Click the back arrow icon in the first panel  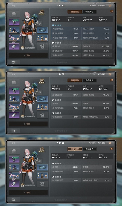pos(13,62)
